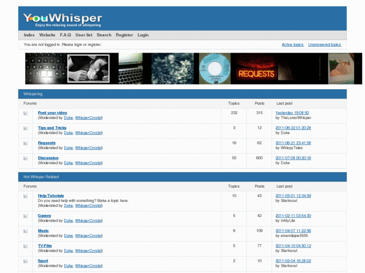Click the 600 posts count for Discussion
The image size is (365, 273).
click(260, 158)
